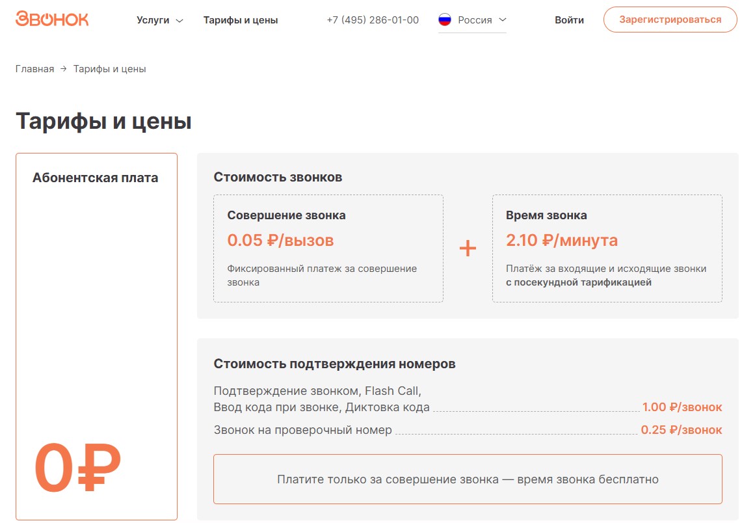Open the Россия country selector
Image resolution: width=755 pixels, height=523 pixels.
[x=474, y=20]
